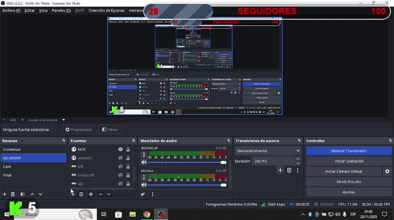Zoom in preview with plus icon
394x220 pixels.
[22, 120]
